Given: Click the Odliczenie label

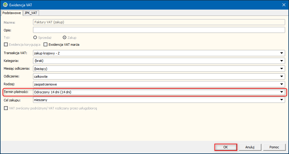Looking at the screenshot, I should [12, 76].
